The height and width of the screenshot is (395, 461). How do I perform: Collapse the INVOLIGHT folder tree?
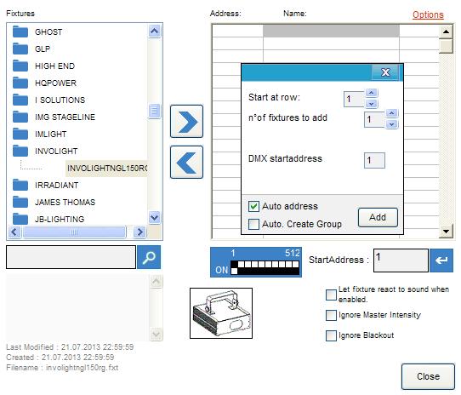[x=20, y=151]
